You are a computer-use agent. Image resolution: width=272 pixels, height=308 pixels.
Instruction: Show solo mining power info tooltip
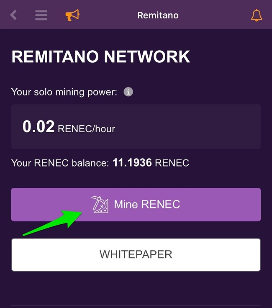[128, 92]
